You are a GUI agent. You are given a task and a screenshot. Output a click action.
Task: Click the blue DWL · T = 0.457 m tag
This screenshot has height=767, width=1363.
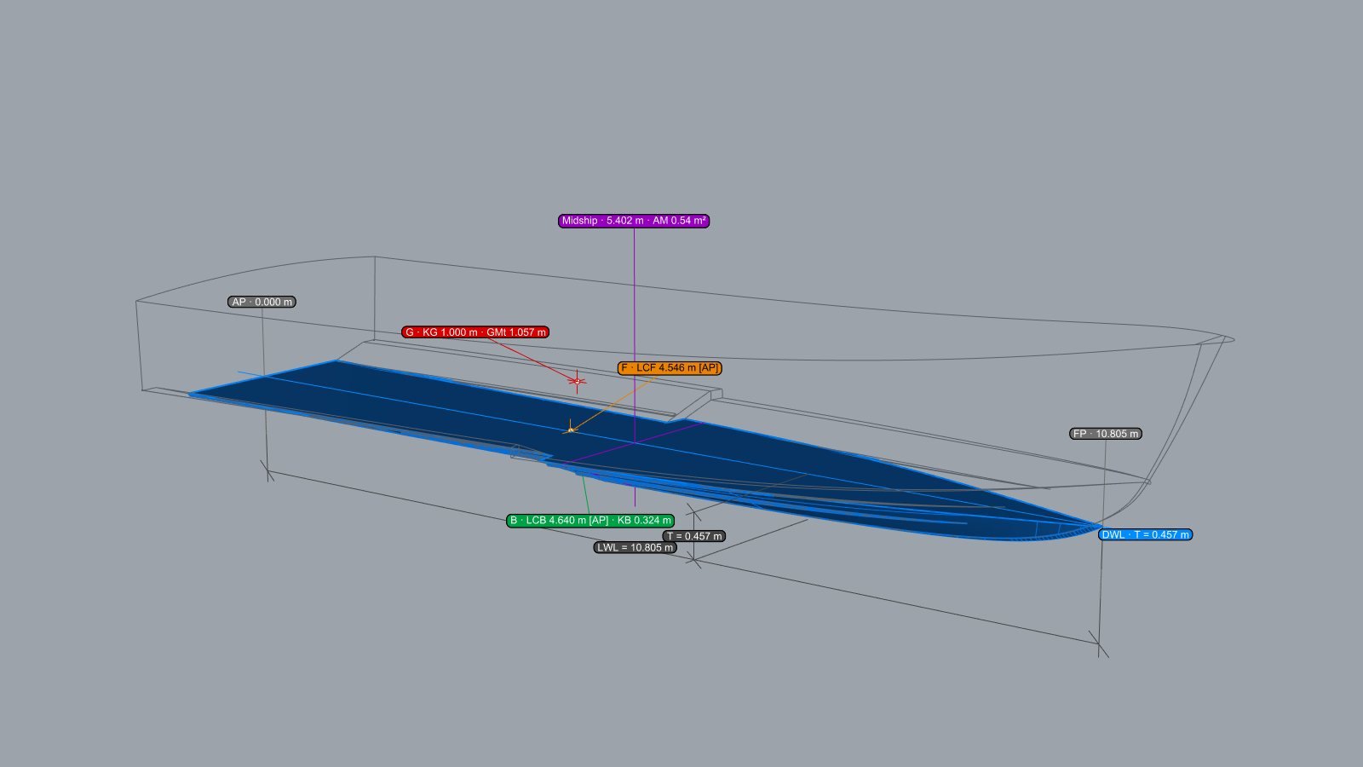pos(1145,535)
